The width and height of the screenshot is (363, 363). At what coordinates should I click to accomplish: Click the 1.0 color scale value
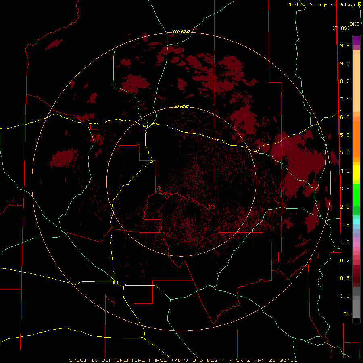[345, 242]
